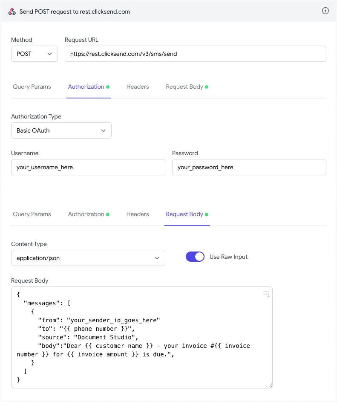Open the lower Headers tab
337x402 pixels.
tap(138, 214)
